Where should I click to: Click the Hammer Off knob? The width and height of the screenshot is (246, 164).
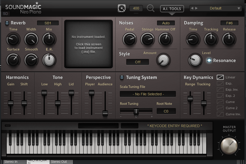165,39
